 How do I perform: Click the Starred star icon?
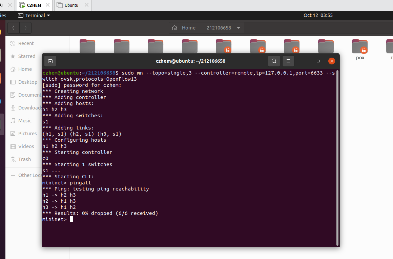coord(13,56)
